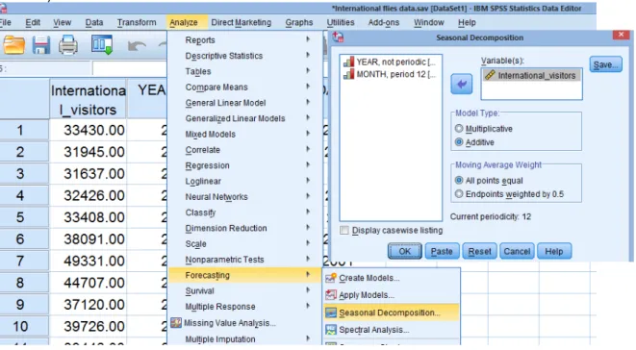Click the Apply Models menu icon
This screenshot has width=636, height=350.
pos(331,295)
